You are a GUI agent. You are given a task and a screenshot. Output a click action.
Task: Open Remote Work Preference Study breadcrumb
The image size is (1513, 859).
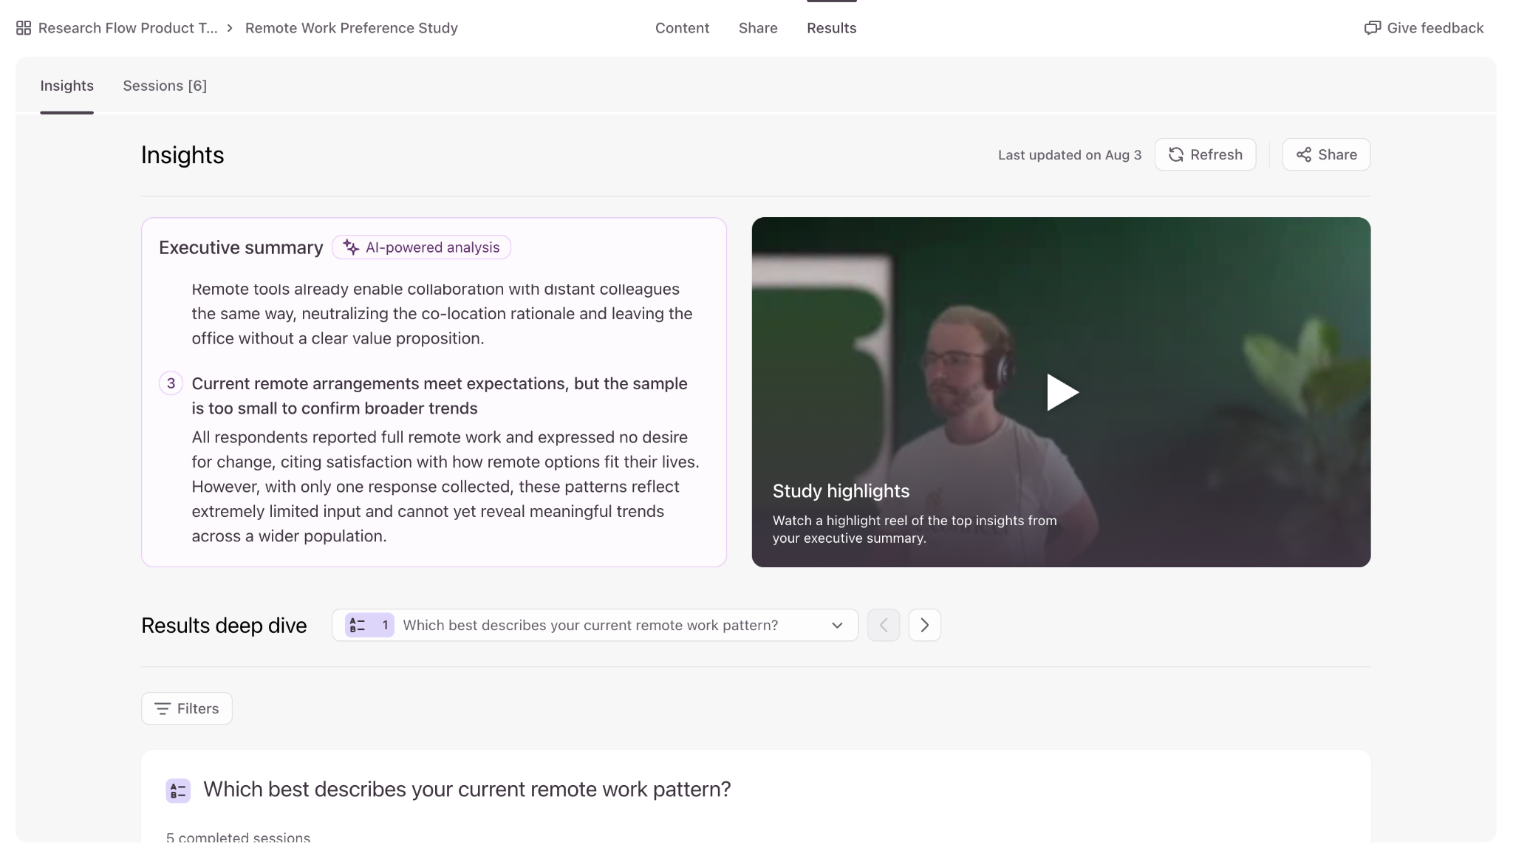click(x=352, y=28)
